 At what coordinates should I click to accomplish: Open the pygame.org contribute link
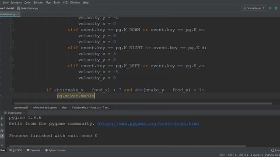tap(148, 123)
